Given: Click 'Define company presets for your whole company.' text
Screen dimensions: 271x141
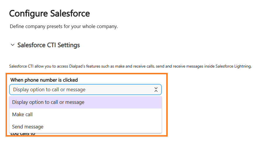Looking at the screenshot, I should (64, 26).
